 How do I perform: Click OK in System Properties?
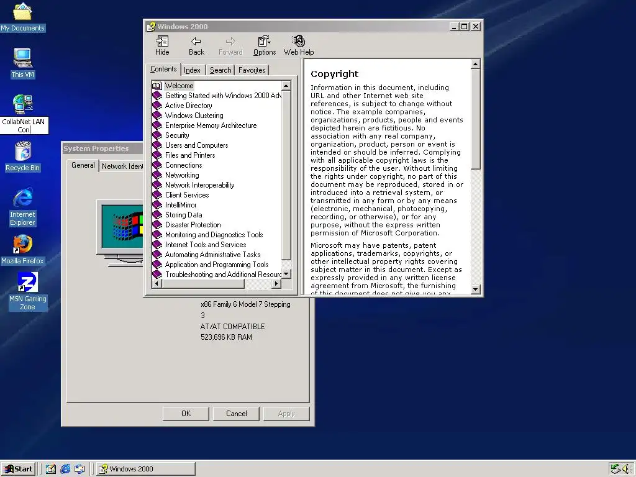(186, 414)
